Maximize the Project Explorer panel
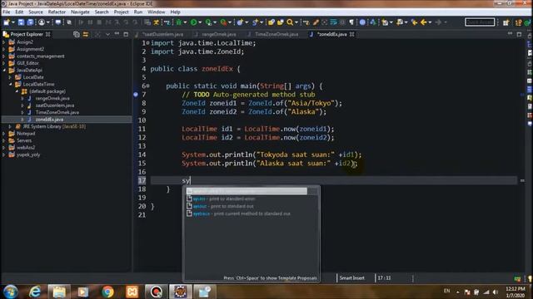533x299 pixels. coord(126,34)
